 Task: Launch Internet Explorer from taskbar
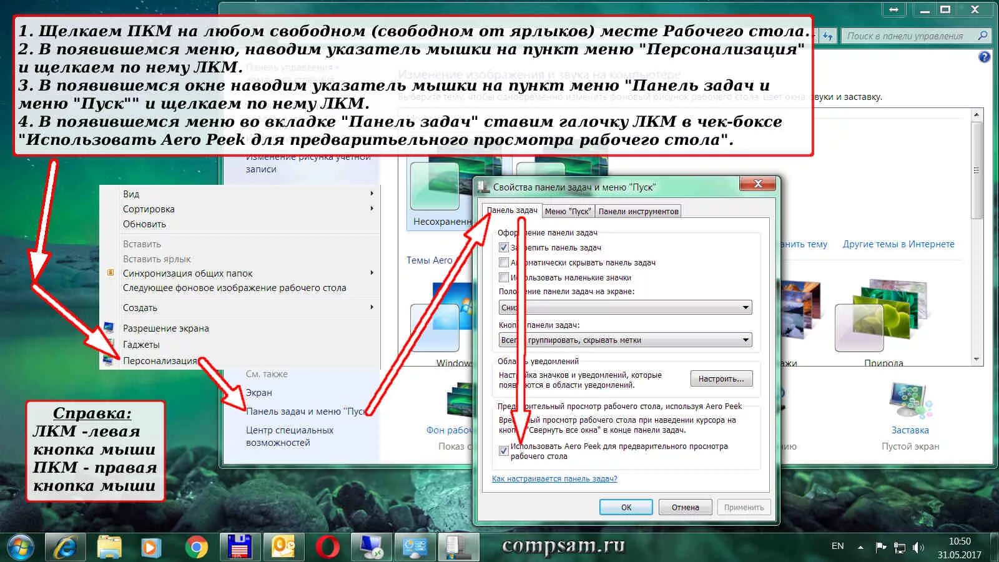(x=64, y=548)
